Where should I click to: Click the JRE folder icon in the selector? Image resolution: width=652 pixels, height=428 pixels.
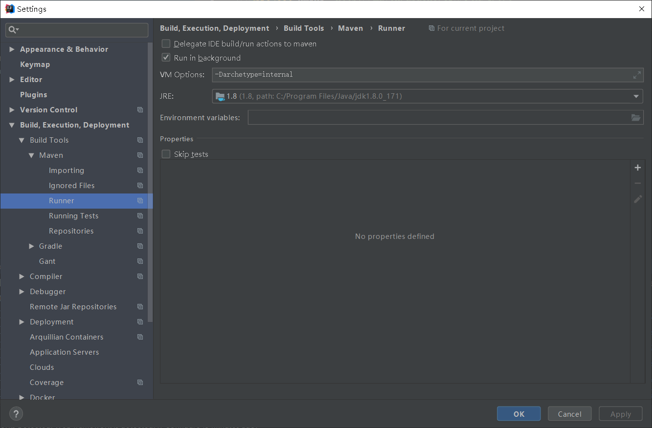[x=220, y=96]
